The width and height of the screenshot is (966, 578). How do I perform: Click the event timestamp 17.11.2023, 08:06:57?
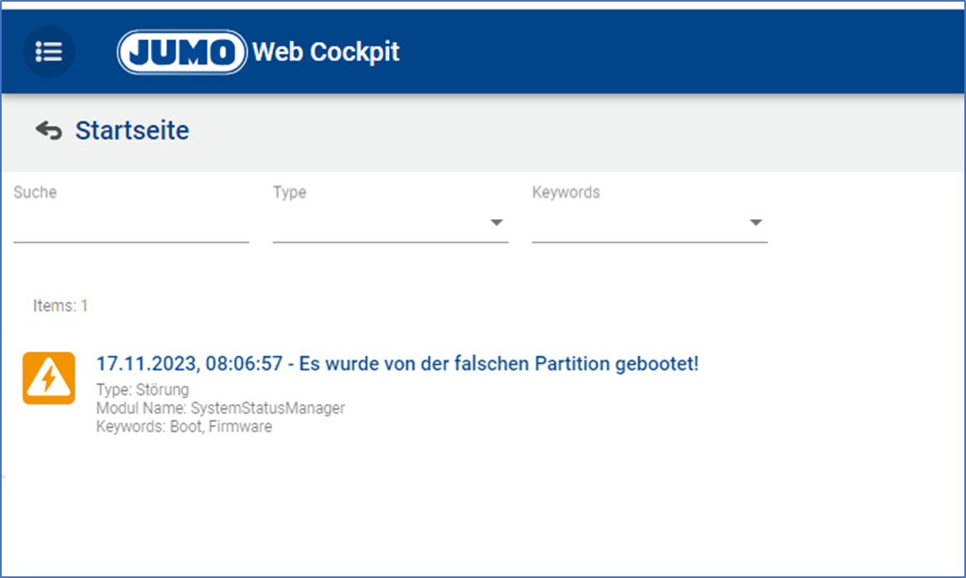[x=189, y=364]
